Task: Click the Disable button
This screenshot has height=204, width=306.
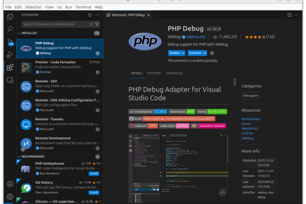Action: coord(174,53)
